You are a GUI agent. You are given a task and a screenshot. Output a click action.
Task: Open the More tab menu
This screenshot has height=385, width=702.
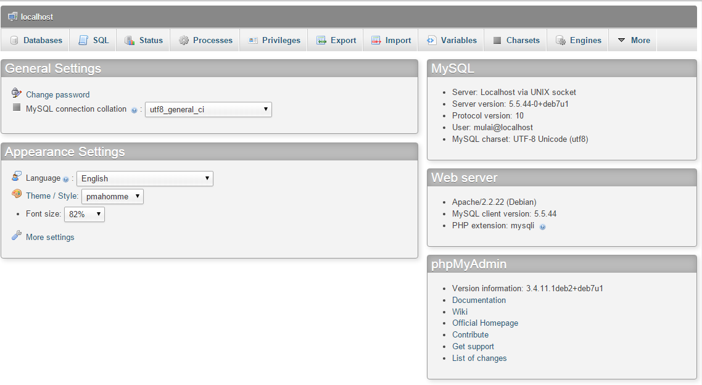[x=634, y=41]
